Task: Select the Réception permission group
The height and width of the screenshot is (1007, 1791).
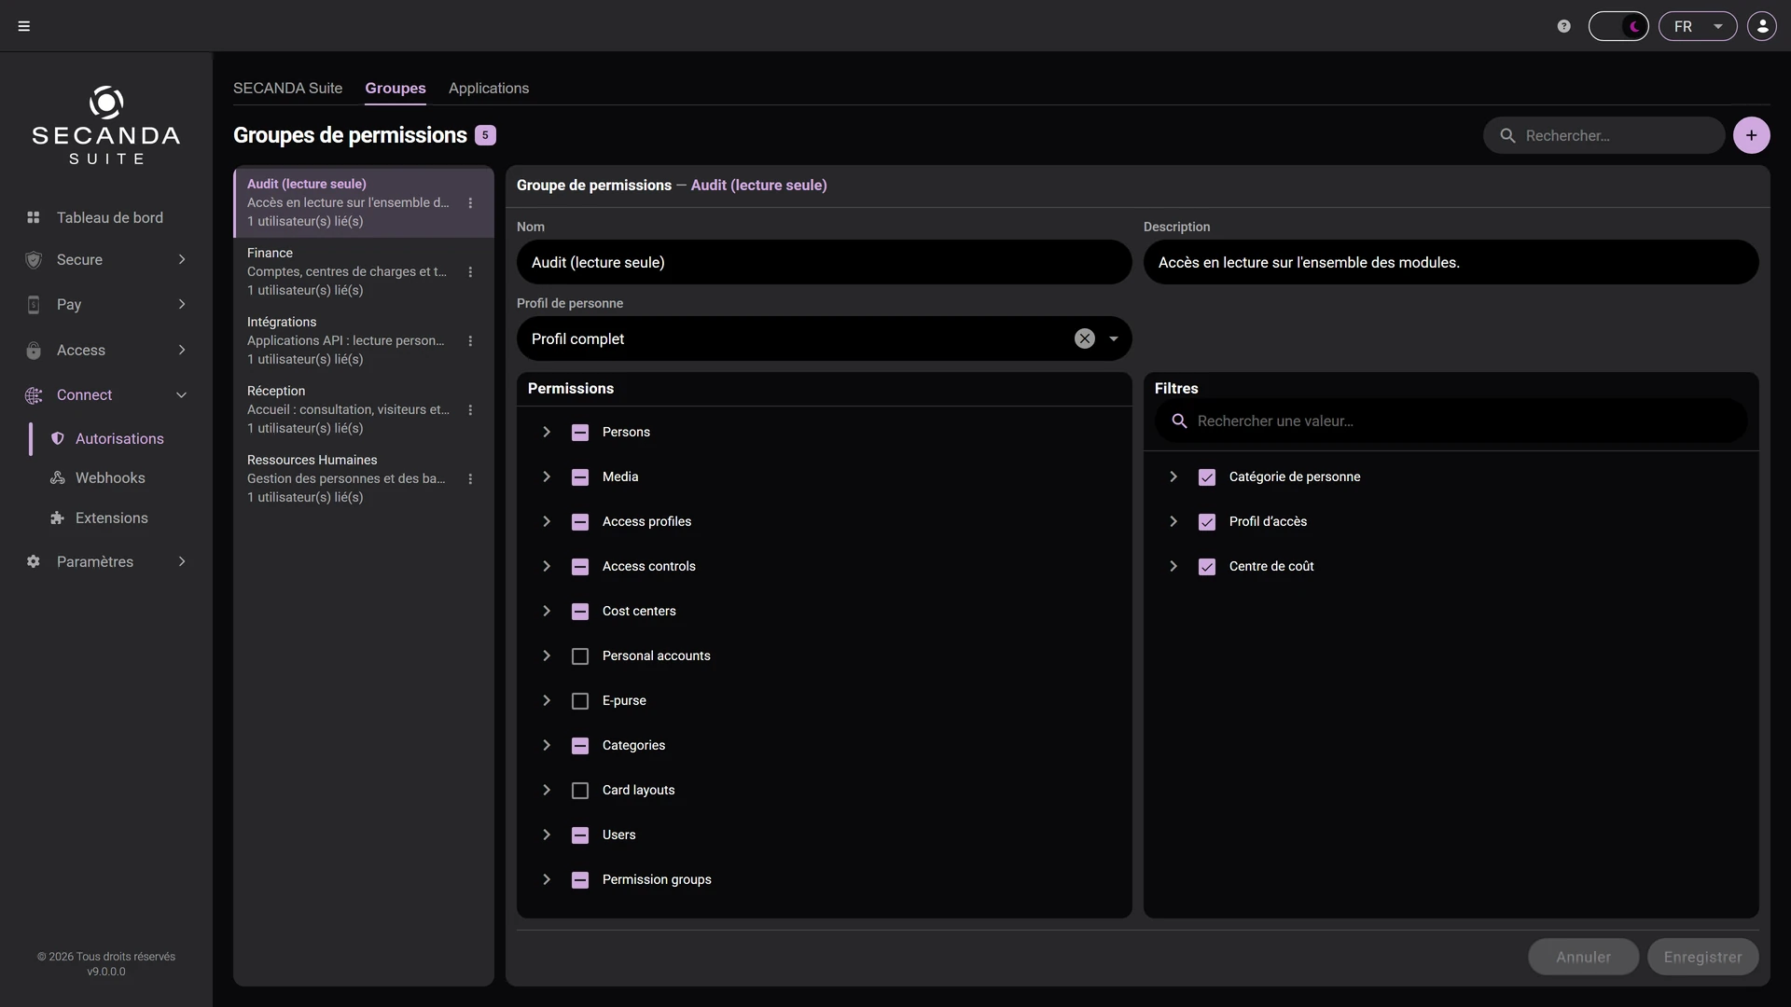Action: coord(364,410)
